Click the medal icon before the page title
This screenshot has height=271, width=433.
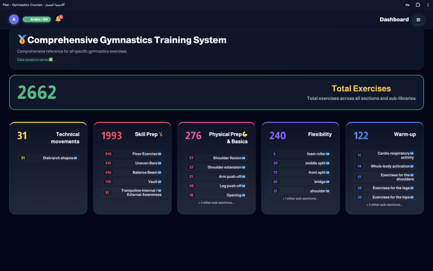pyautogui.click(x=22, y=40)
